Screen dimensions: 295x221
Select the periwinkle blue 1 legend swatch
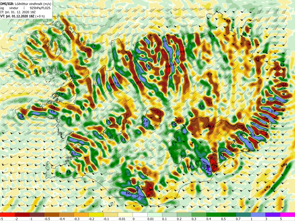[x=258, y=215]
